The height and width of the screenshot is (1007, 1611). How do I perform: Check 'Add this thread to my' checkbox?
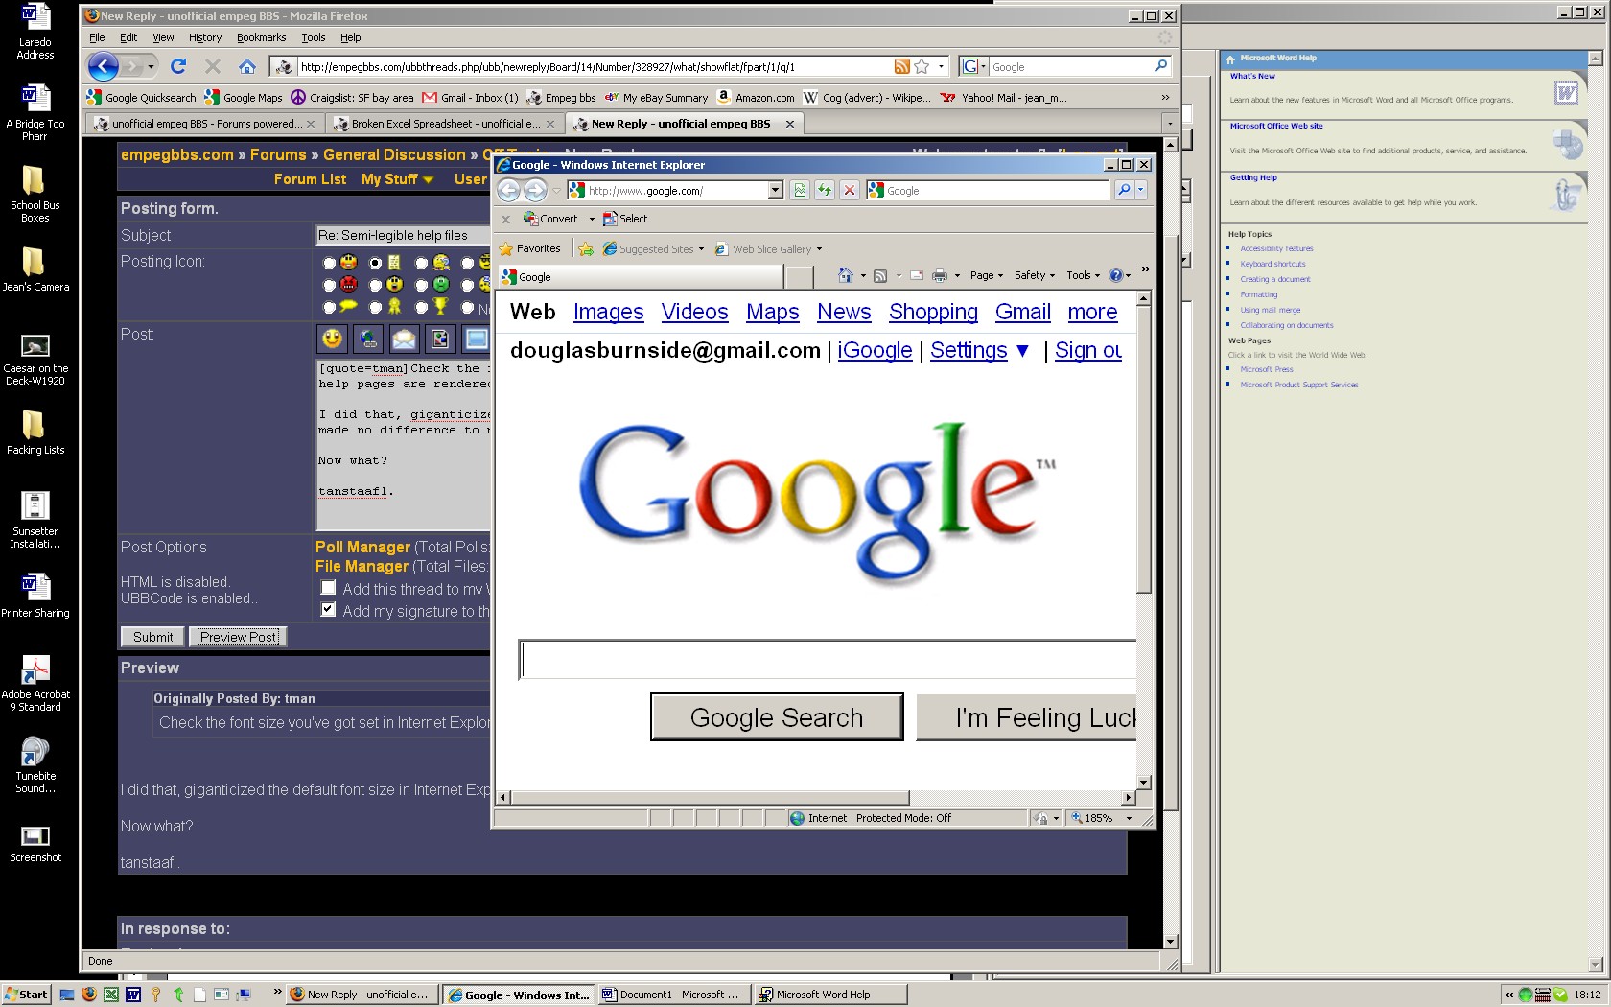coord(328,588)
